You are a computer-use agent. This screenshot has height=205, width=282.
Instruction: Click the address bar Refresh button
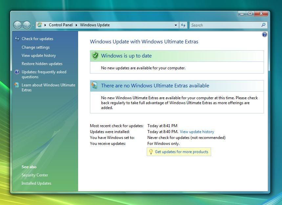pos(183,25)
